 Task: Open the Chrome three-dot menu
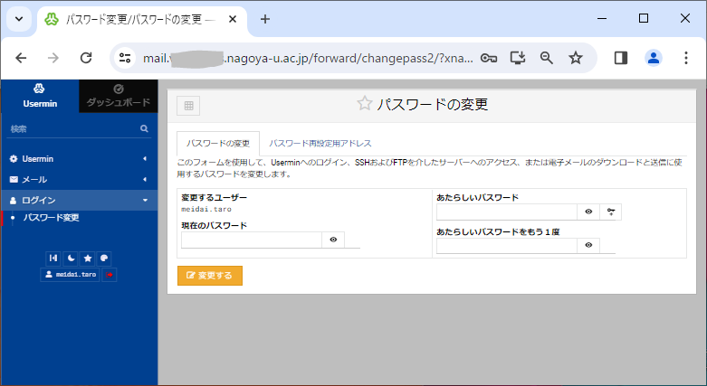(x=686, y=58)
